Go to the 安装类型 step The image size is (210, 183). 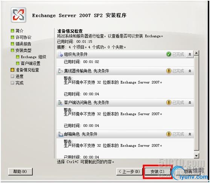23,50
